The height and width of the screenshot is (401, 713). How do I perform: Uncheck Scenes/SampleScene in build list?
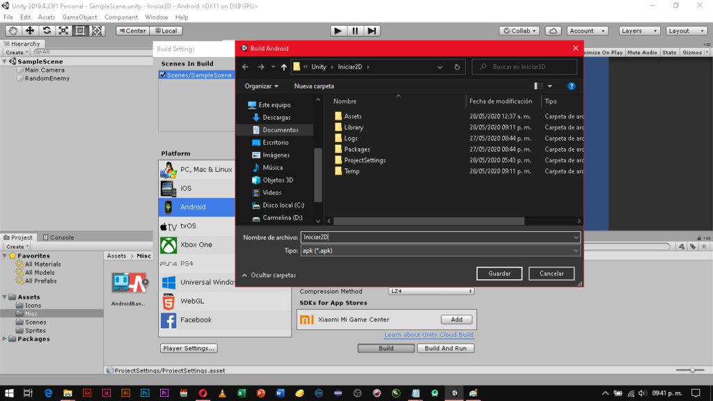[163, 75]
